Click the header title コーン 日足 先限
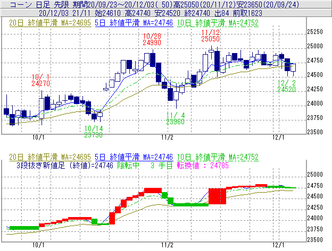The image size is (332, 251). 39,4
